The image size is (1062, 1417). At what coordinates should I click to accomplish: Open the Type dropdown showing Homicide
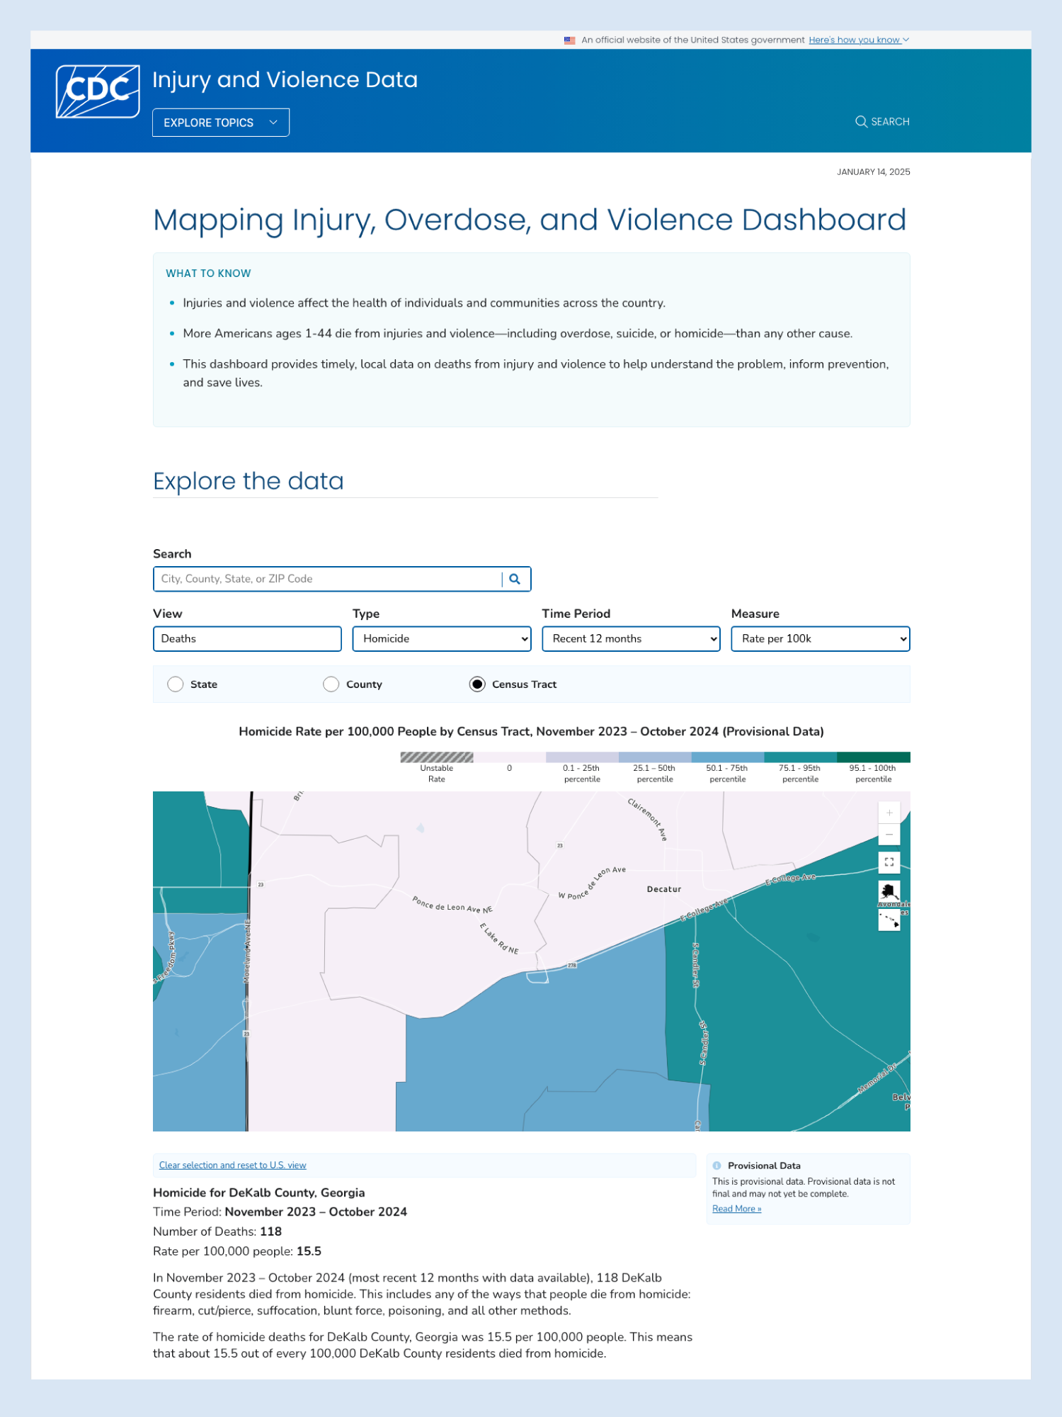click(x=442, y=639)
